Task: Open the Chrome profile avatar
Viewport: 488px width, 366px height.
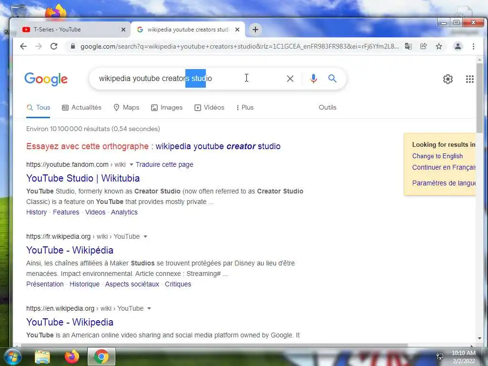Action: 458,46
